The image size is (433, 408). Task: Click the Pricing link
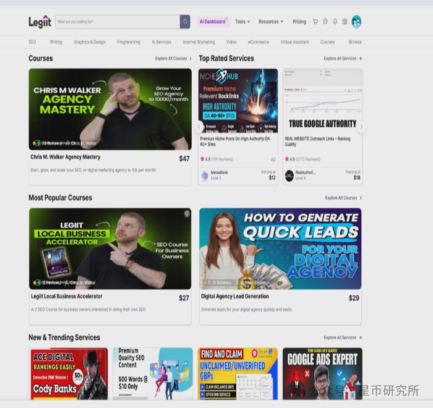299,22
